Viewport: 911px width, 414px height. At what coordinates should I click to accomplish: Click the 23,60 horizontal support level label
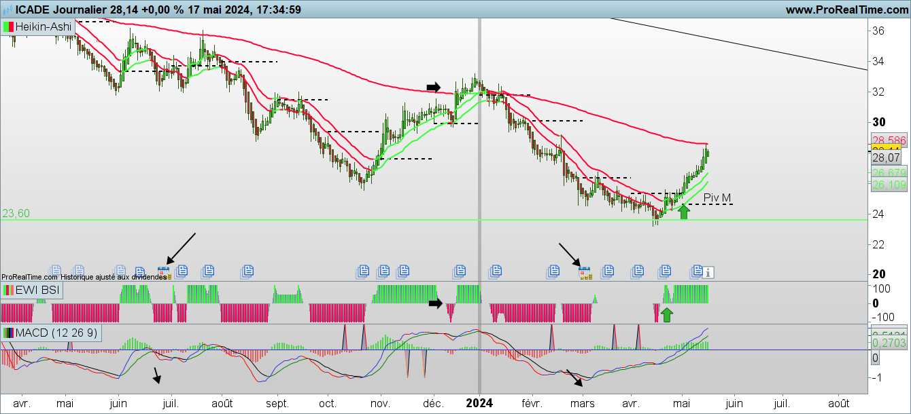coord(16,213)
